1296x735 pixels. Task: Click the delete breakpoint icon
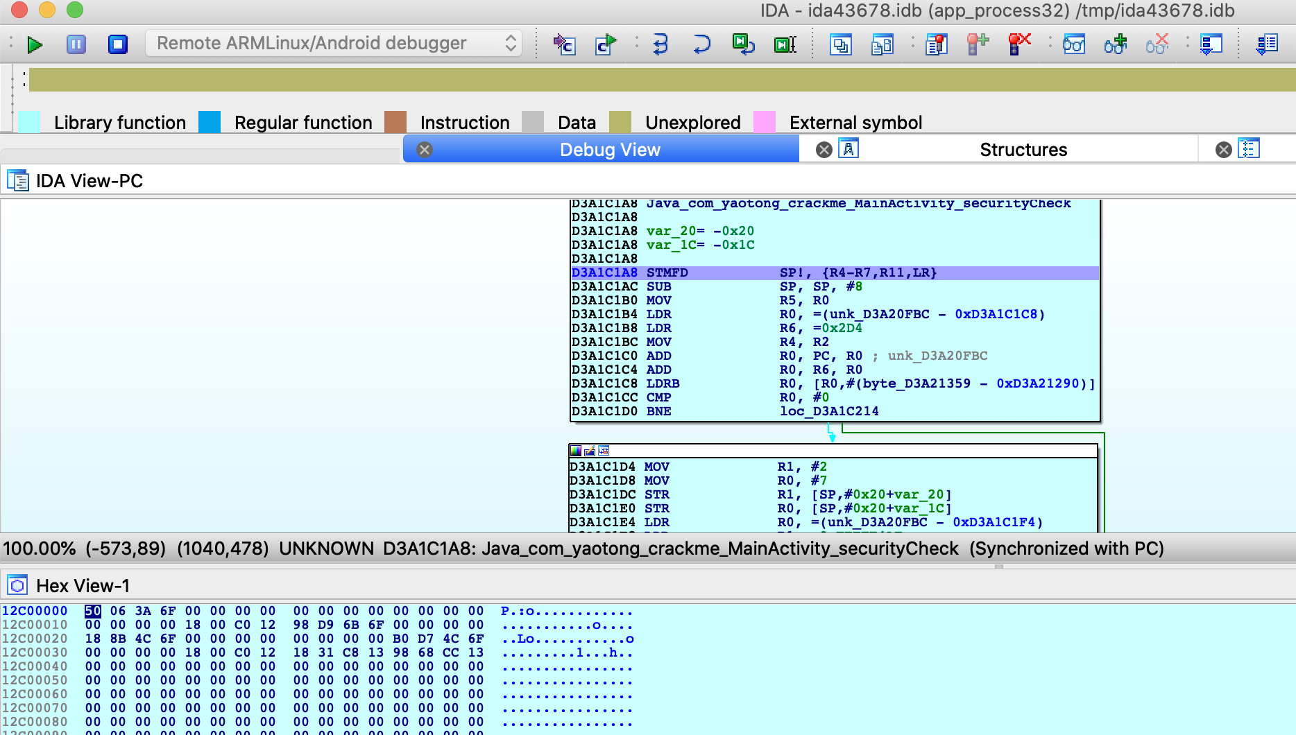pyautogui.click(x=1019, y=44)
